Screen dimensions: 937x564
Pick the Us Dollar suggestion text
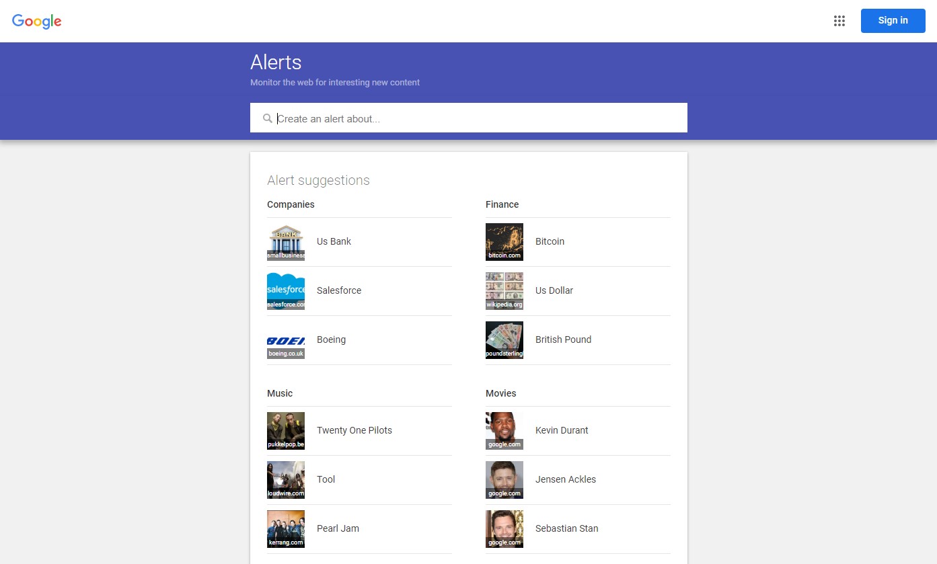554,290
